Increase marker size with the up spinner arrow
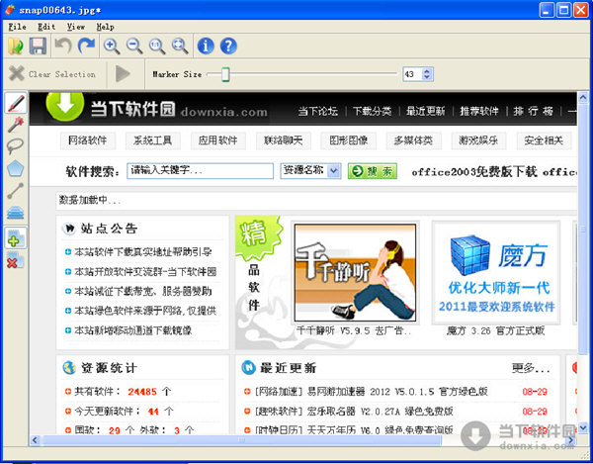This screenshot has width=593, height=464. click(427, 71)
